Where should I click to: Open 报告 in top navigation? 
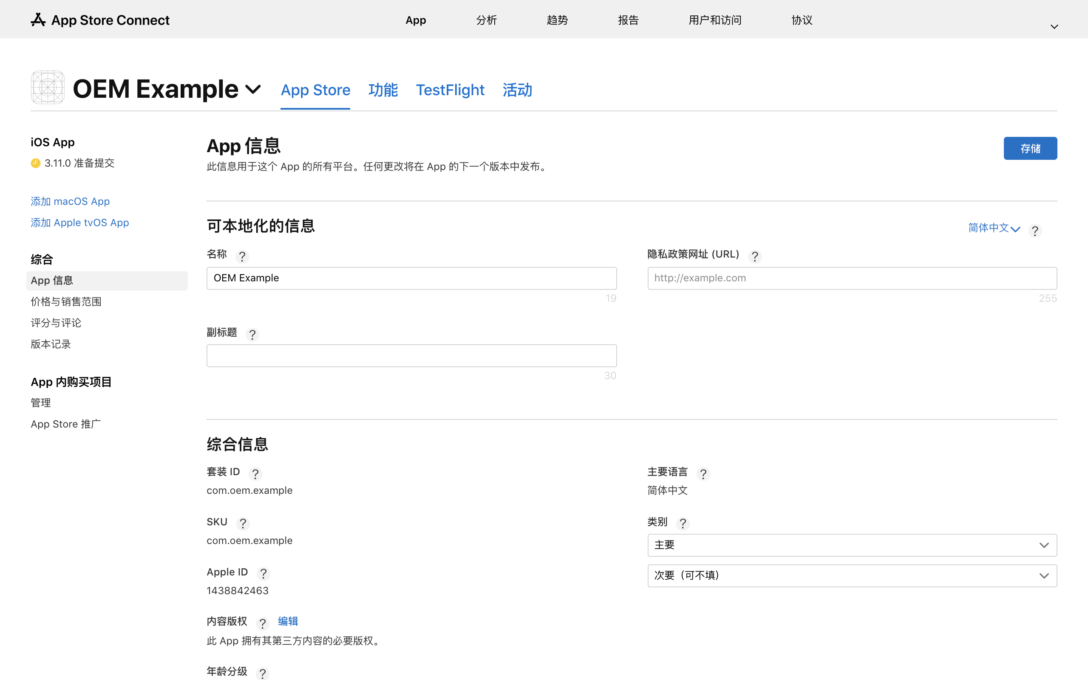[x=628, y=20]
